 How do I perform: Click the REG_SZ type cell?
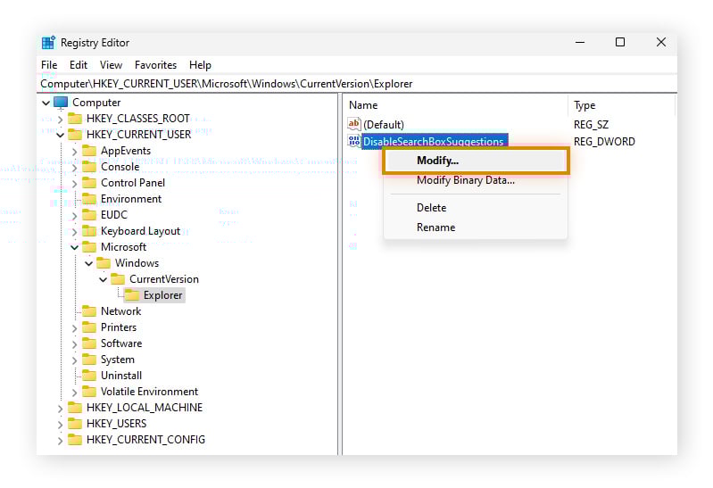(591, 125)
